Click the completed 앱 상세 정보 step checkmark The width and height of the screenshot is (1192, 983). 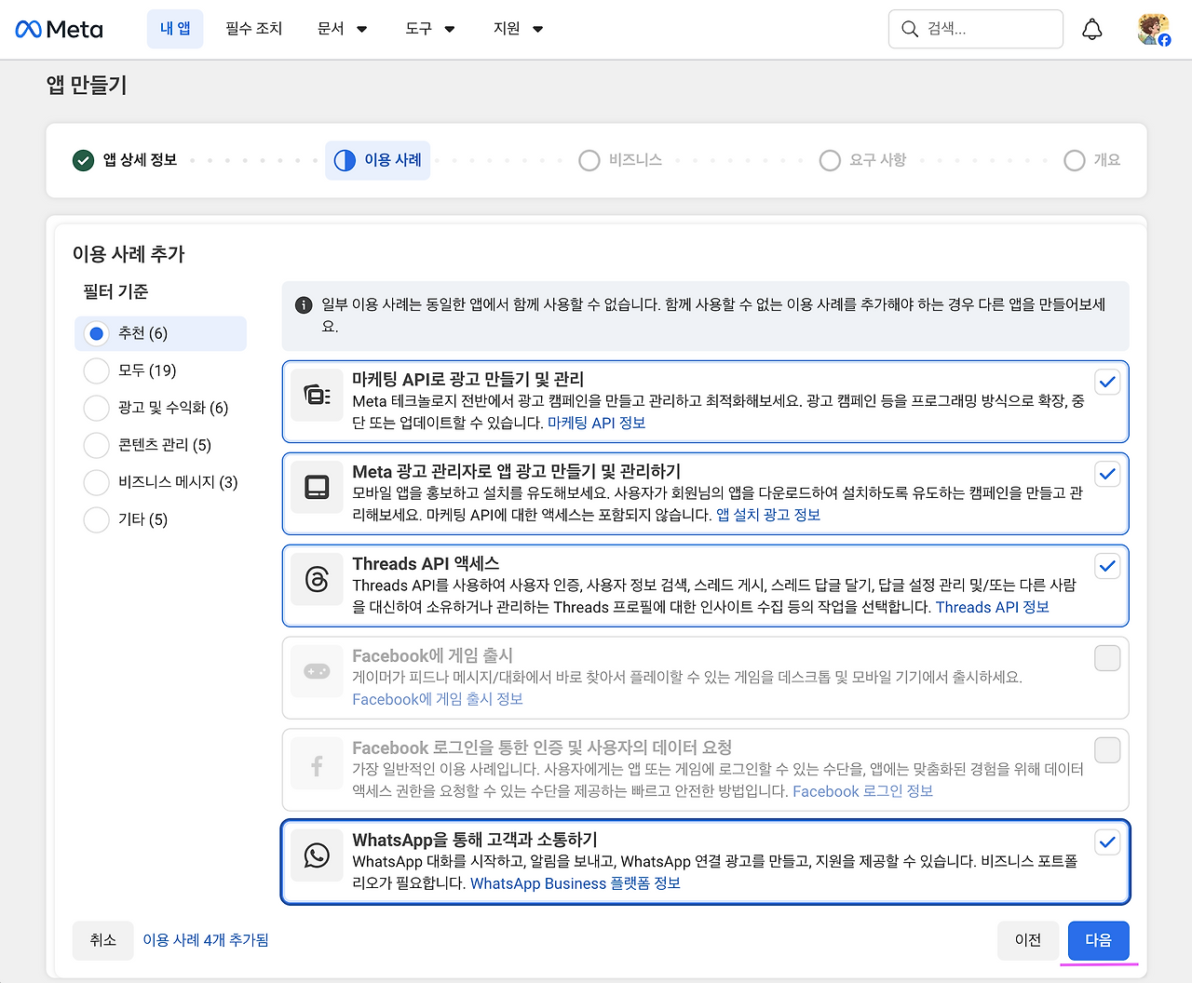tap(83, 160)
